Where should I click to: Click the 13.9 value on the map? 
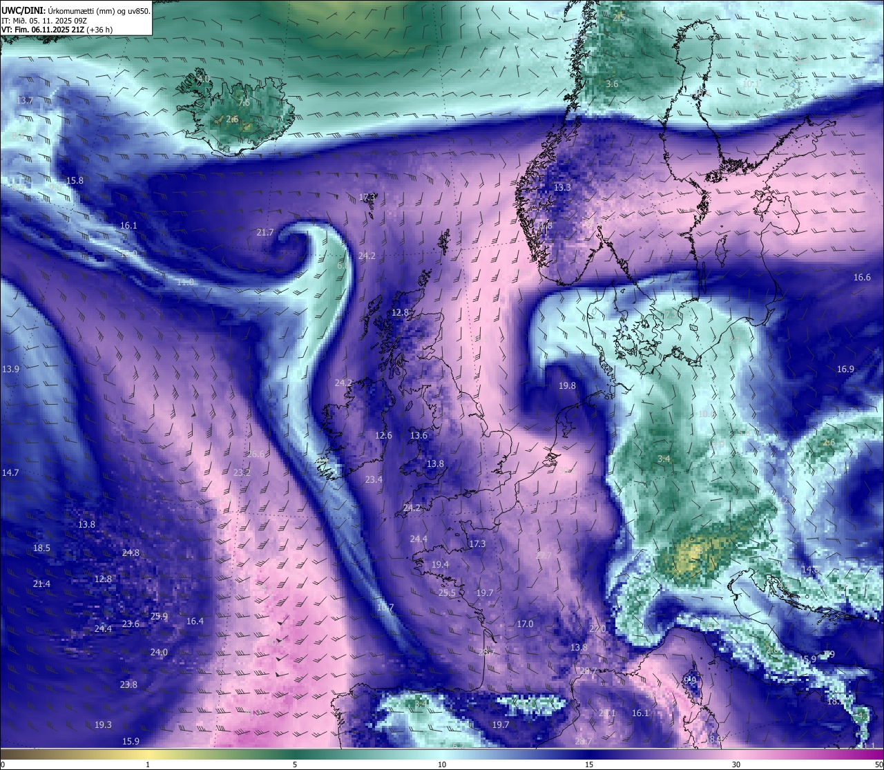[x=11, y=369]
